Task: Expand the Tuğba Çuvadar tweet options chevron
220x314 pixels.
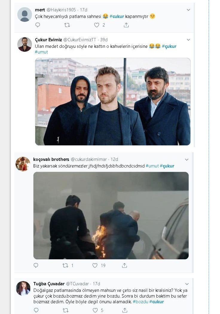Action: pos(187,284)
